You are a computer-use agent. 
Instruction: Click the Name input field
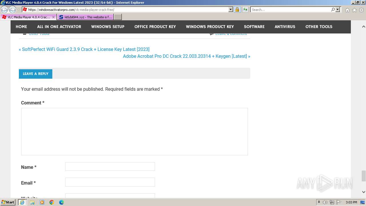pos(110,167)
